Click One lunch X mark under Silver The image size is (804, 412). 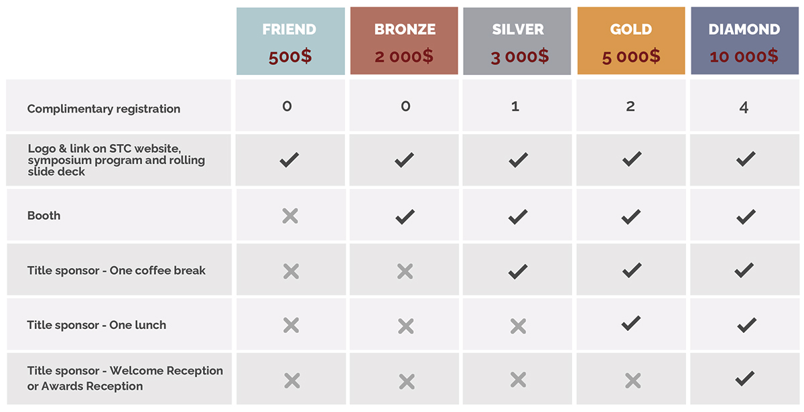tap(518, 326)
